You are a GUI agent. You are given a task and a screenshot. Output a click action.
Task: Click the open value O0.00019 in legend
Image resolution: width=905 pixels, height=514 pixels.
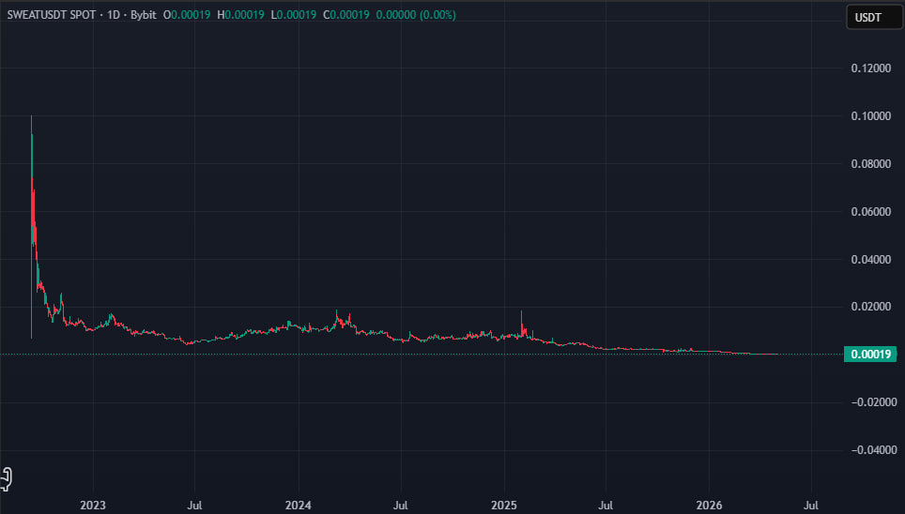coord(187,15)
